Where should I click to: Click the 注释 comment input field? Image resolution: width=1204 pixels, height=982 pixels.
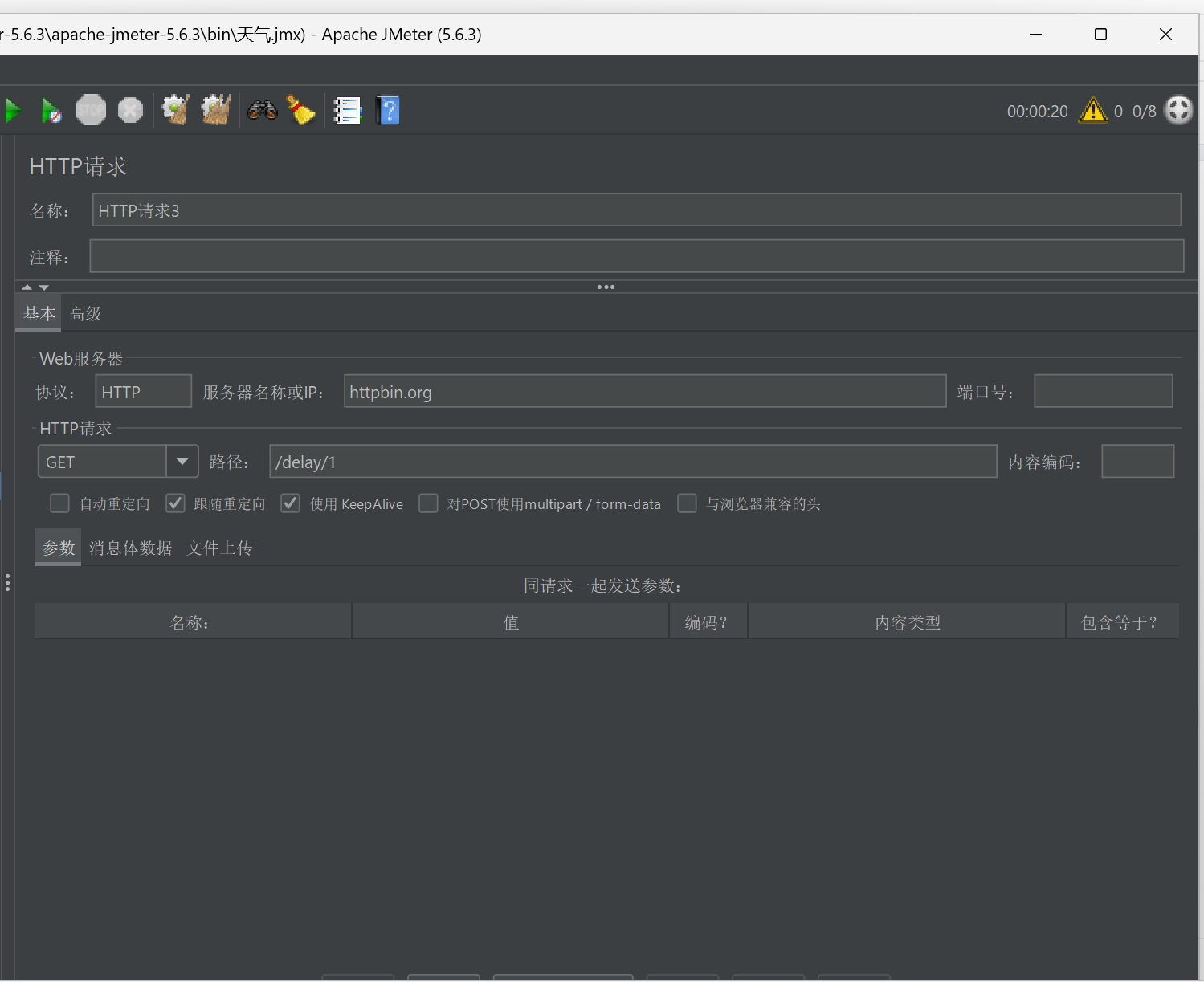click(x=636, y=256)
